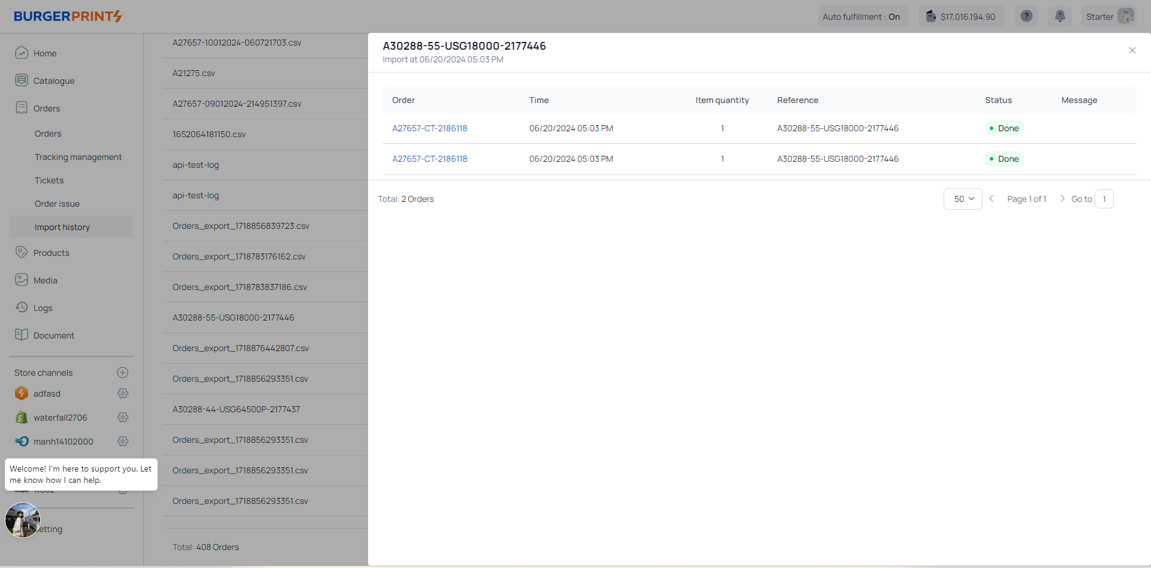Open second A27657-CT-2186118 order link

[430, 159]
